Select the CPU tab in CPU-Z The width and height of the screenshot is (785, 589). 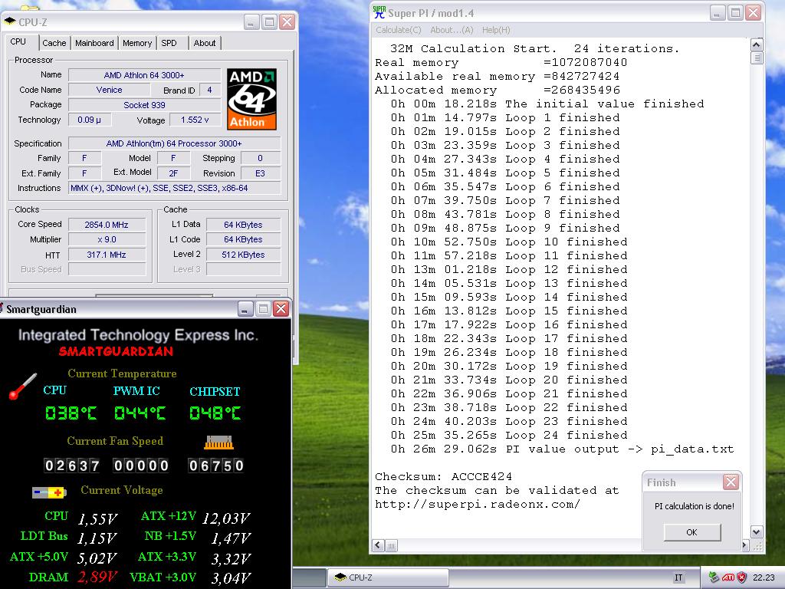click(x=18, y=42)
